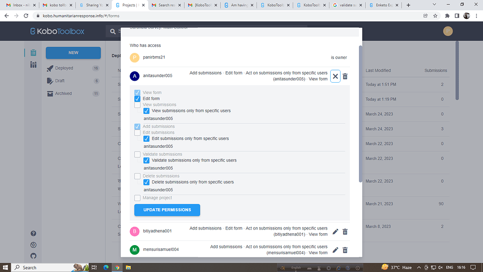The width and height of the screenshot is (483, 272).
Task: Open the KoboToolbox search magnifier icon
Action: coord(112,32)
